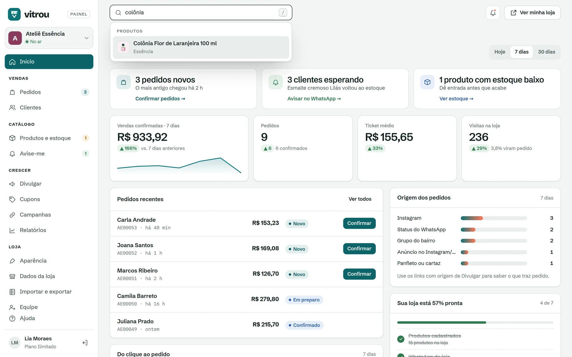Toggle the Produtos cadastrados checklist checkmark
572x357 pixels.
click(x=401, y=339)
